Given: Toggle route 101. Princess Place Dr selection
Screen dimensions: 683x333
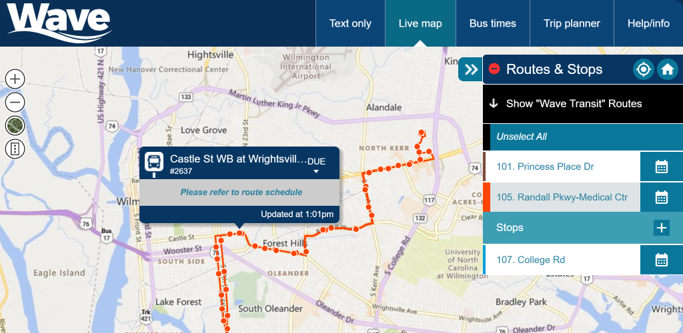Looking at the screenshot, I should pyautogui.click(x=545, y=166).
